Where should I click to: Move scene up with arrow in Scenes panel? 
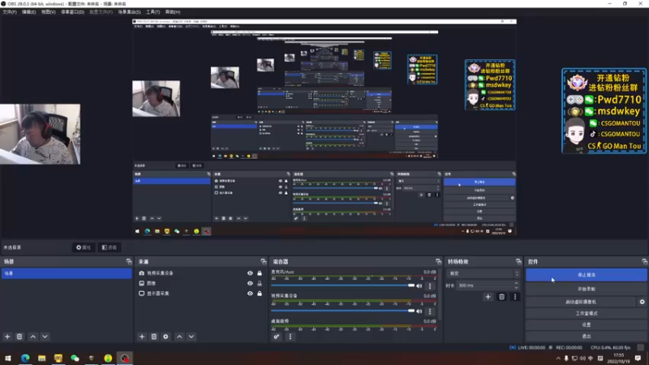(x=33, y=337)
